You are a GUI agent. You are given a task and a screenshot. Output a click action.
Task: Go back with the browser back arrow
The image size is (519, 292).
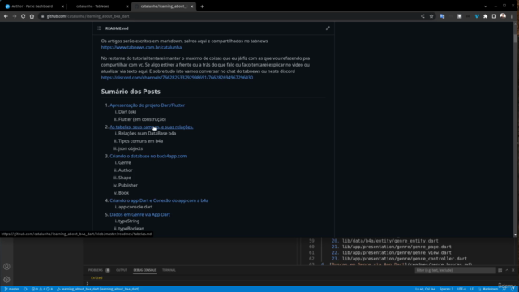pyautogui.click(x=6, y=16)
